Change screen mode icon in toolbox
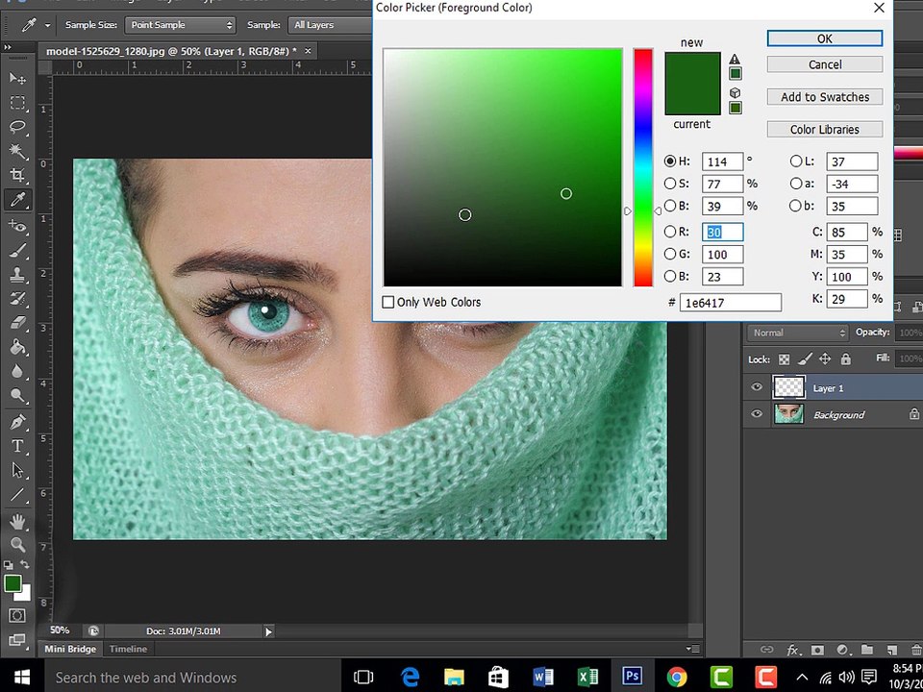 (17, 640)
